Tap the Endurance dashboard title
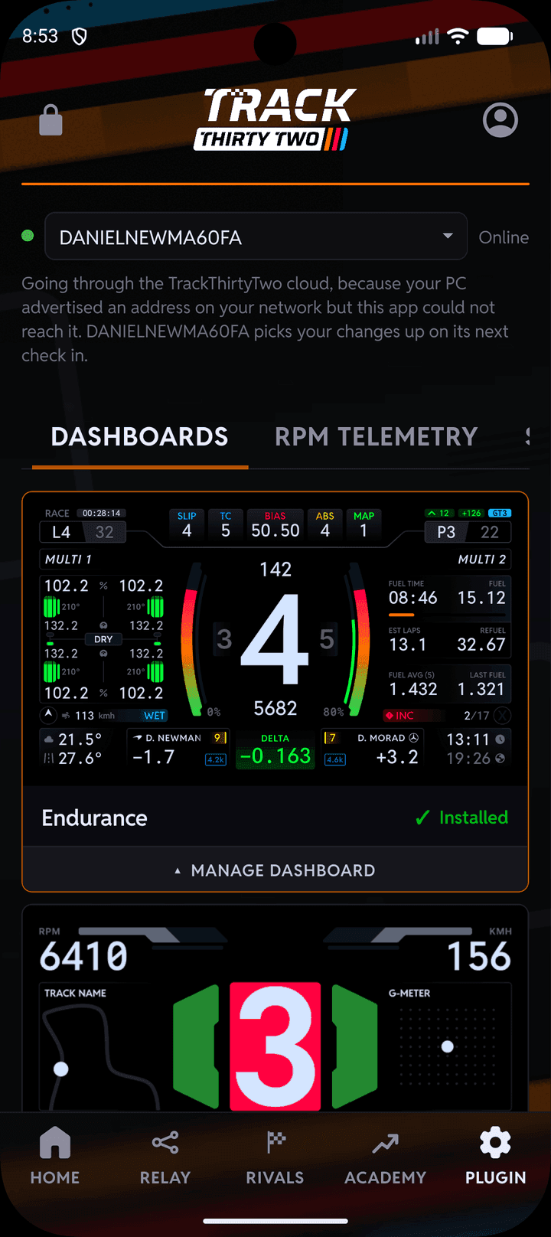 coord(94,818)
